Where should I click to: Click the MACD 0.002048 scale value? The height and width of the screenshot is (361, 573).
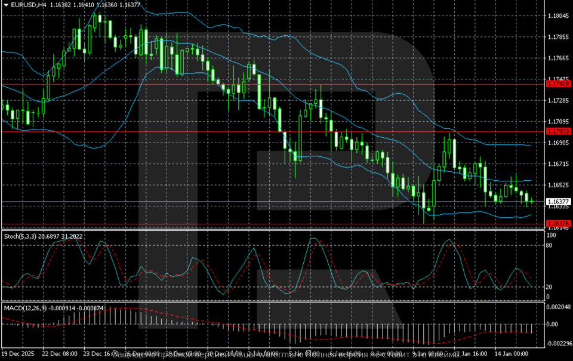click(558, 307)
